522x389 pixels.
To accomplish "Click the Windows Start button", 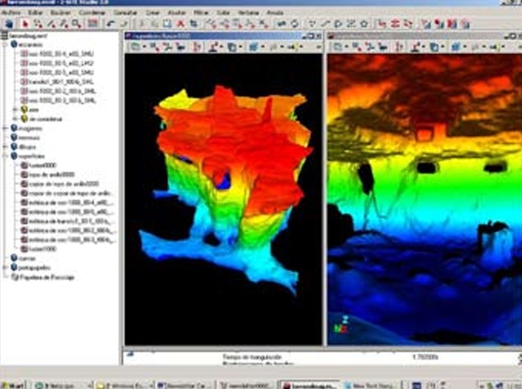I will [13, 385].
